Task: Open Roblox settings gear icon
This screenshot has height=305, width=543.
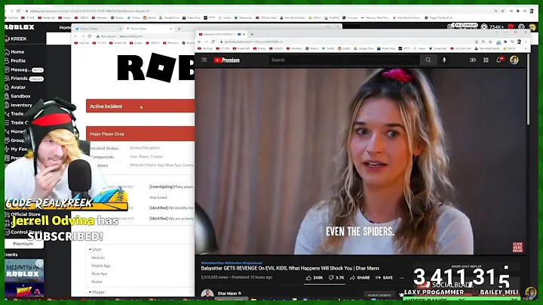Action: click(521, 26)
